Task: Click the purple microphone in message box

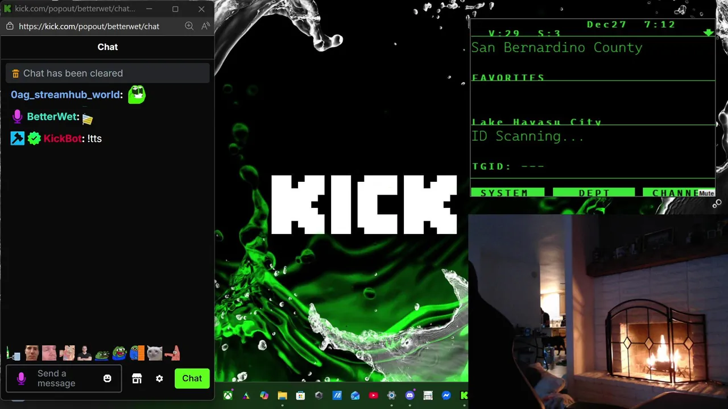Action: [x=22, y=378]
